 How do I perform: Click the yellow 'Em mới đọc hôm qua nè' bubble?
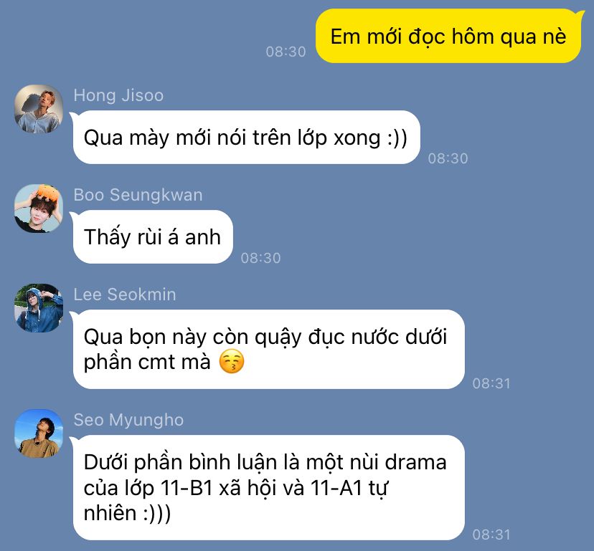coord(450,37)
